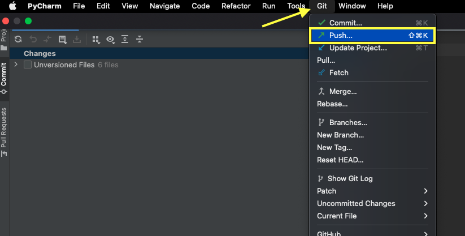Open the Help menu

coord(385,6)
